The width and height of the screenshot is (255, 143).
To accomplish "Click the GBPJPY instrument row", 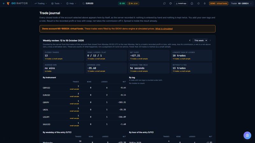I will pos(84,102).
